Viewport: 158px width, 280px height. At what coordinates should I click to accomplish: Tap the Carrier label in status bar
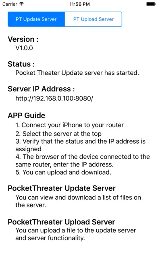point(10,4)
